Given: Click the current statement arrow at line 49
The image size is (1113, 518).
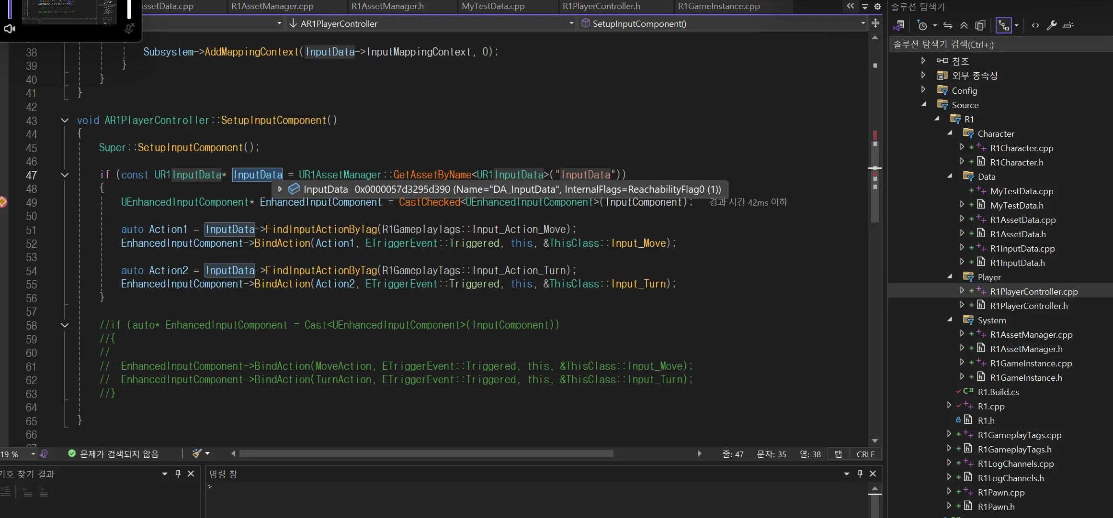Looking at the screenshot, I should (x=3, y=202).
